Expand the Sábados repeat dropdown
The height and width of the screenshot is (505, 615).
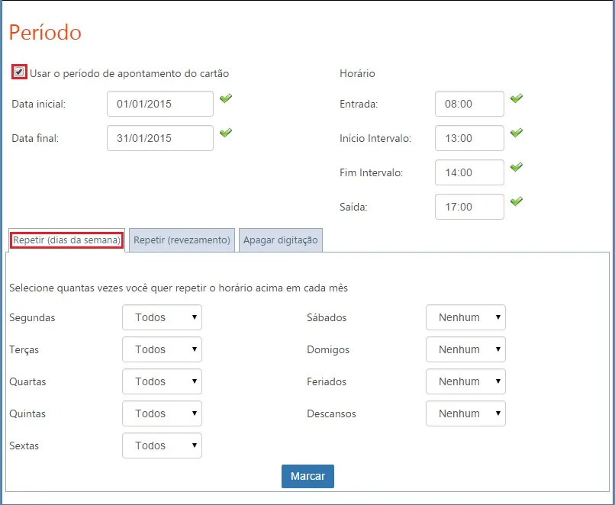465,317
